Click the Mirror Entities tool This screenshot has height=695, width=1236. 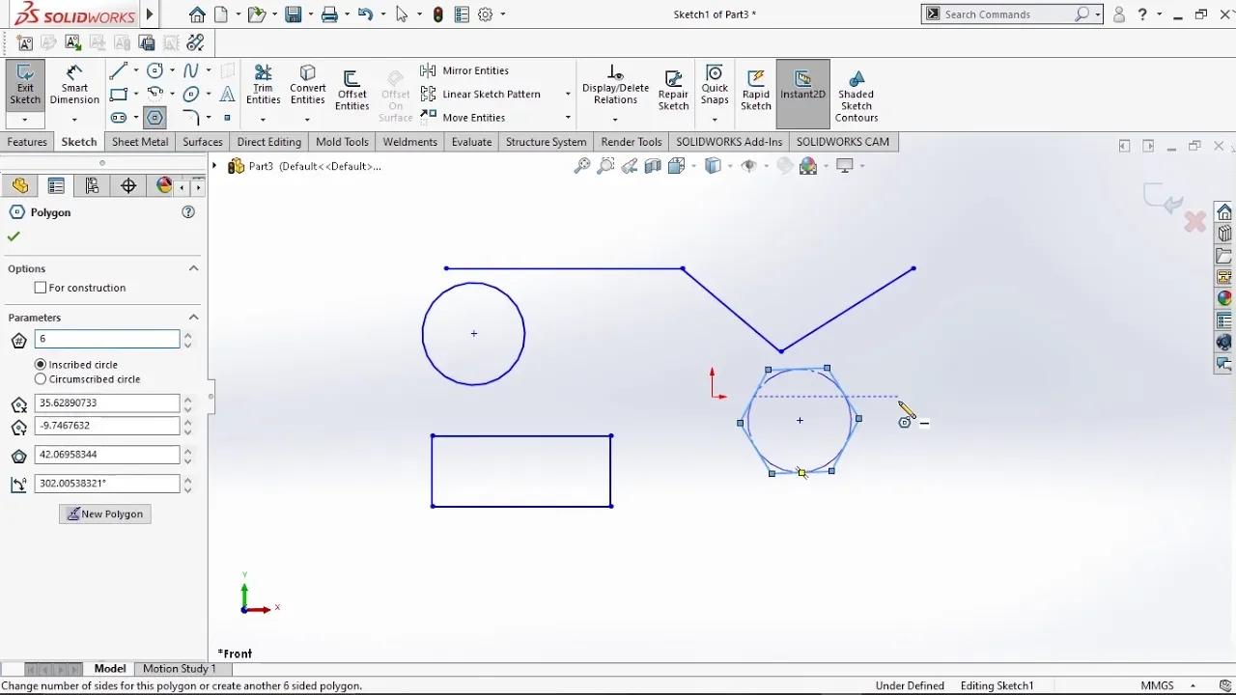pos(465,70)
